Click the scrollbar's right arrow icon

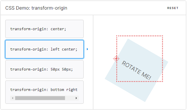click(76, 98)
